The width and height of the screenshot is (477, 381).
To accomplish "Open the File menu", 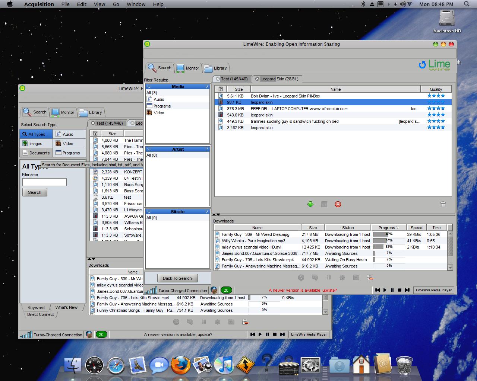I will [66, 4].
